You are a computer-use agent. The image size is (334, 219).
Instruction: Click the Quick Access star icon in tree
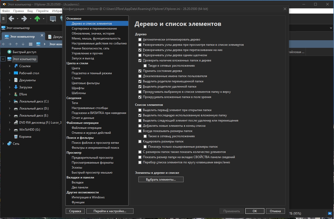point(9,52)
